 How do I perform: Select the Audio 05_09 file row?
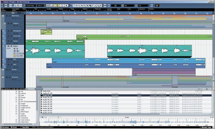(126, 102)
